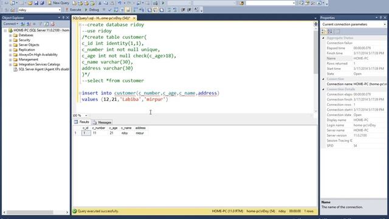The image size is (389, 219).
Task: Sort properties by category icon
Action: tap(324, 32)
